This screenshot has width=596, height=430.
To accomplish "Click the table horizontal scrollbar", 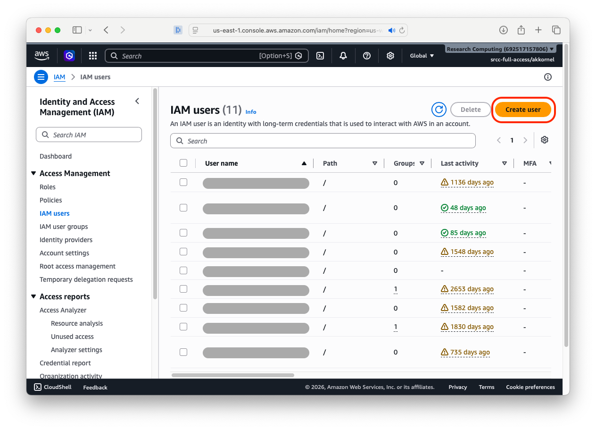I will coord(233,375).
